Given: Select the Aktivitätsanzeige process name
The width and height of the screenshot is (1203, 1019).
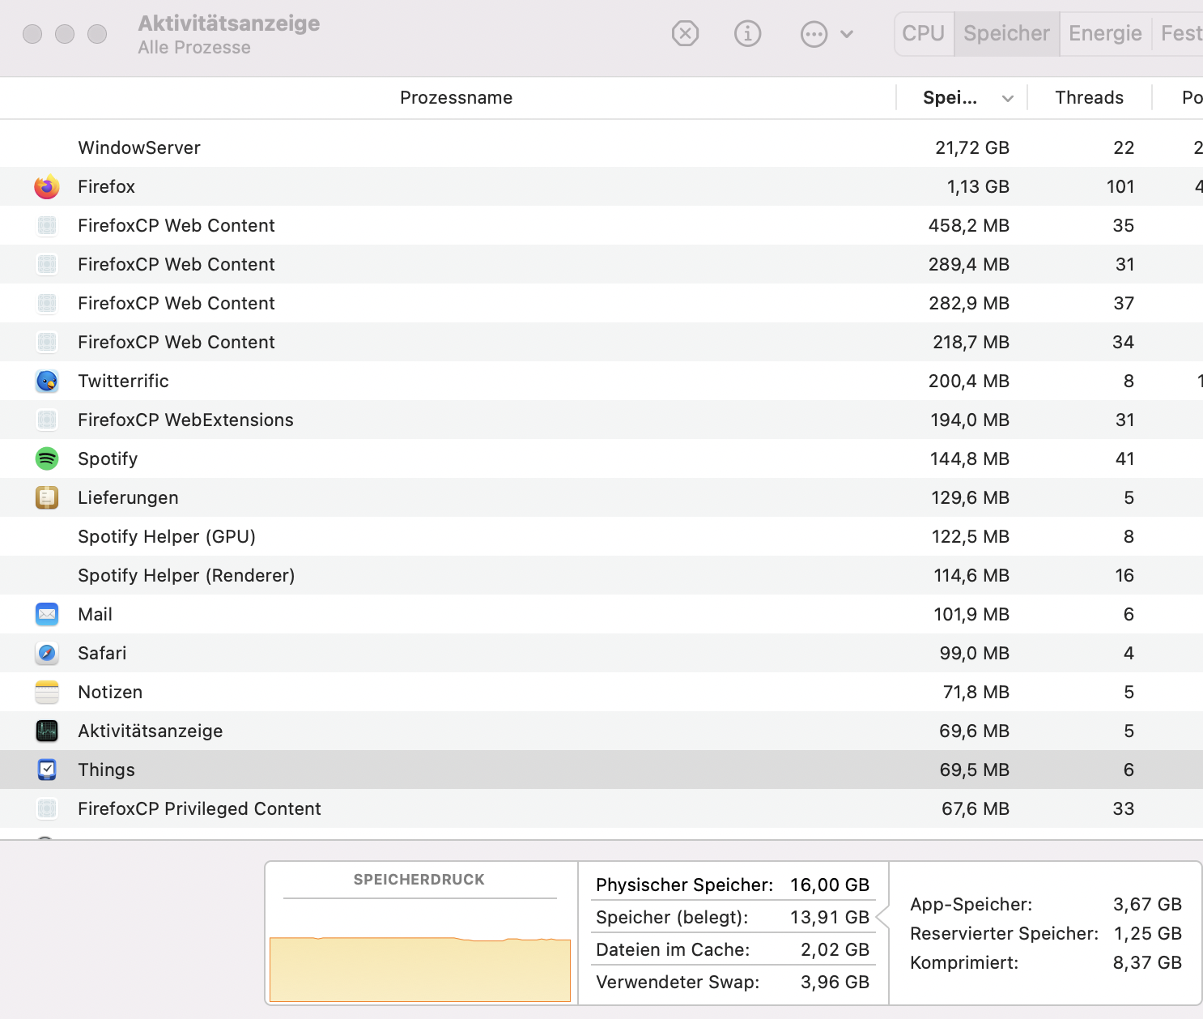Looking at the screenshot, I should (150, 731).
